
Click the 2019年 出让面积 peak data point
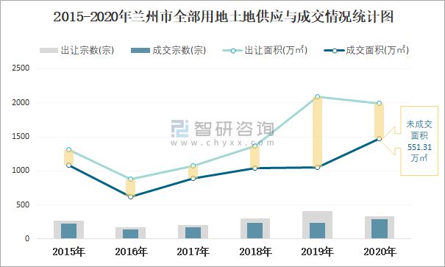(x=317, y=97)
